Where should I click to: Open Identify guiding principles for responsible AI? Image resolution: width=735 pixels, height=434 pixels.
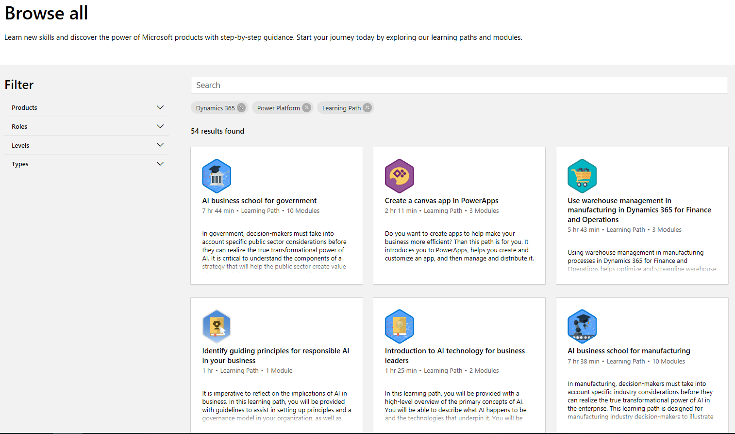point(276,356)
